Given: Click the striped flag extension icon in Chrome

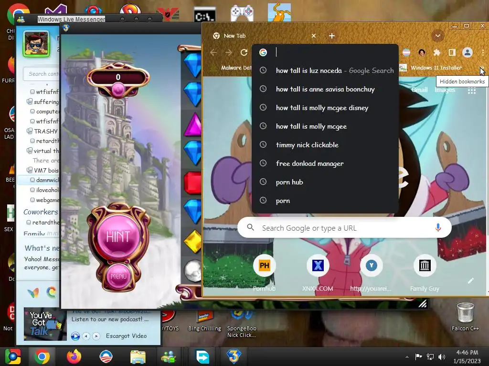Looking at the screenshot, I should click(406, 52).
